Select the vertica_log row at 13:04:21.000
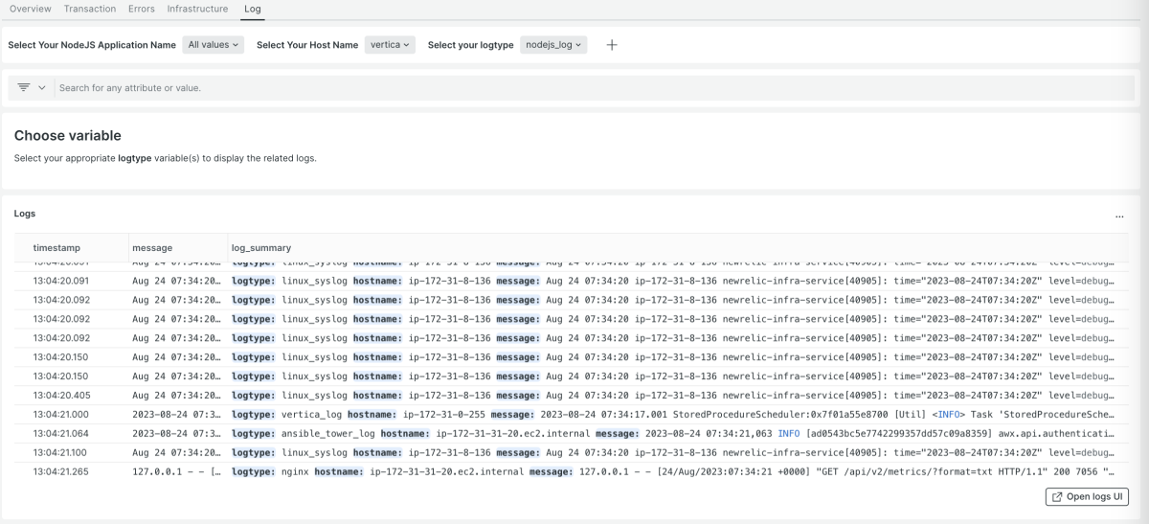 [x=574, y=414]
